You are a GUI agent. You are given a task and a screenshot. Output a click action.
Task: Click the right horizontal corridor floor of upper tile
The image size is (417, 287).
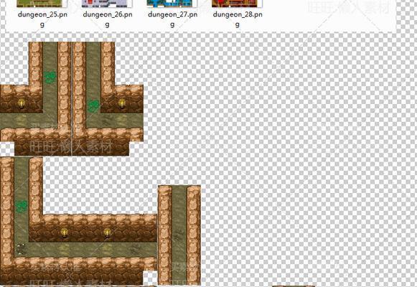(115, 121)
